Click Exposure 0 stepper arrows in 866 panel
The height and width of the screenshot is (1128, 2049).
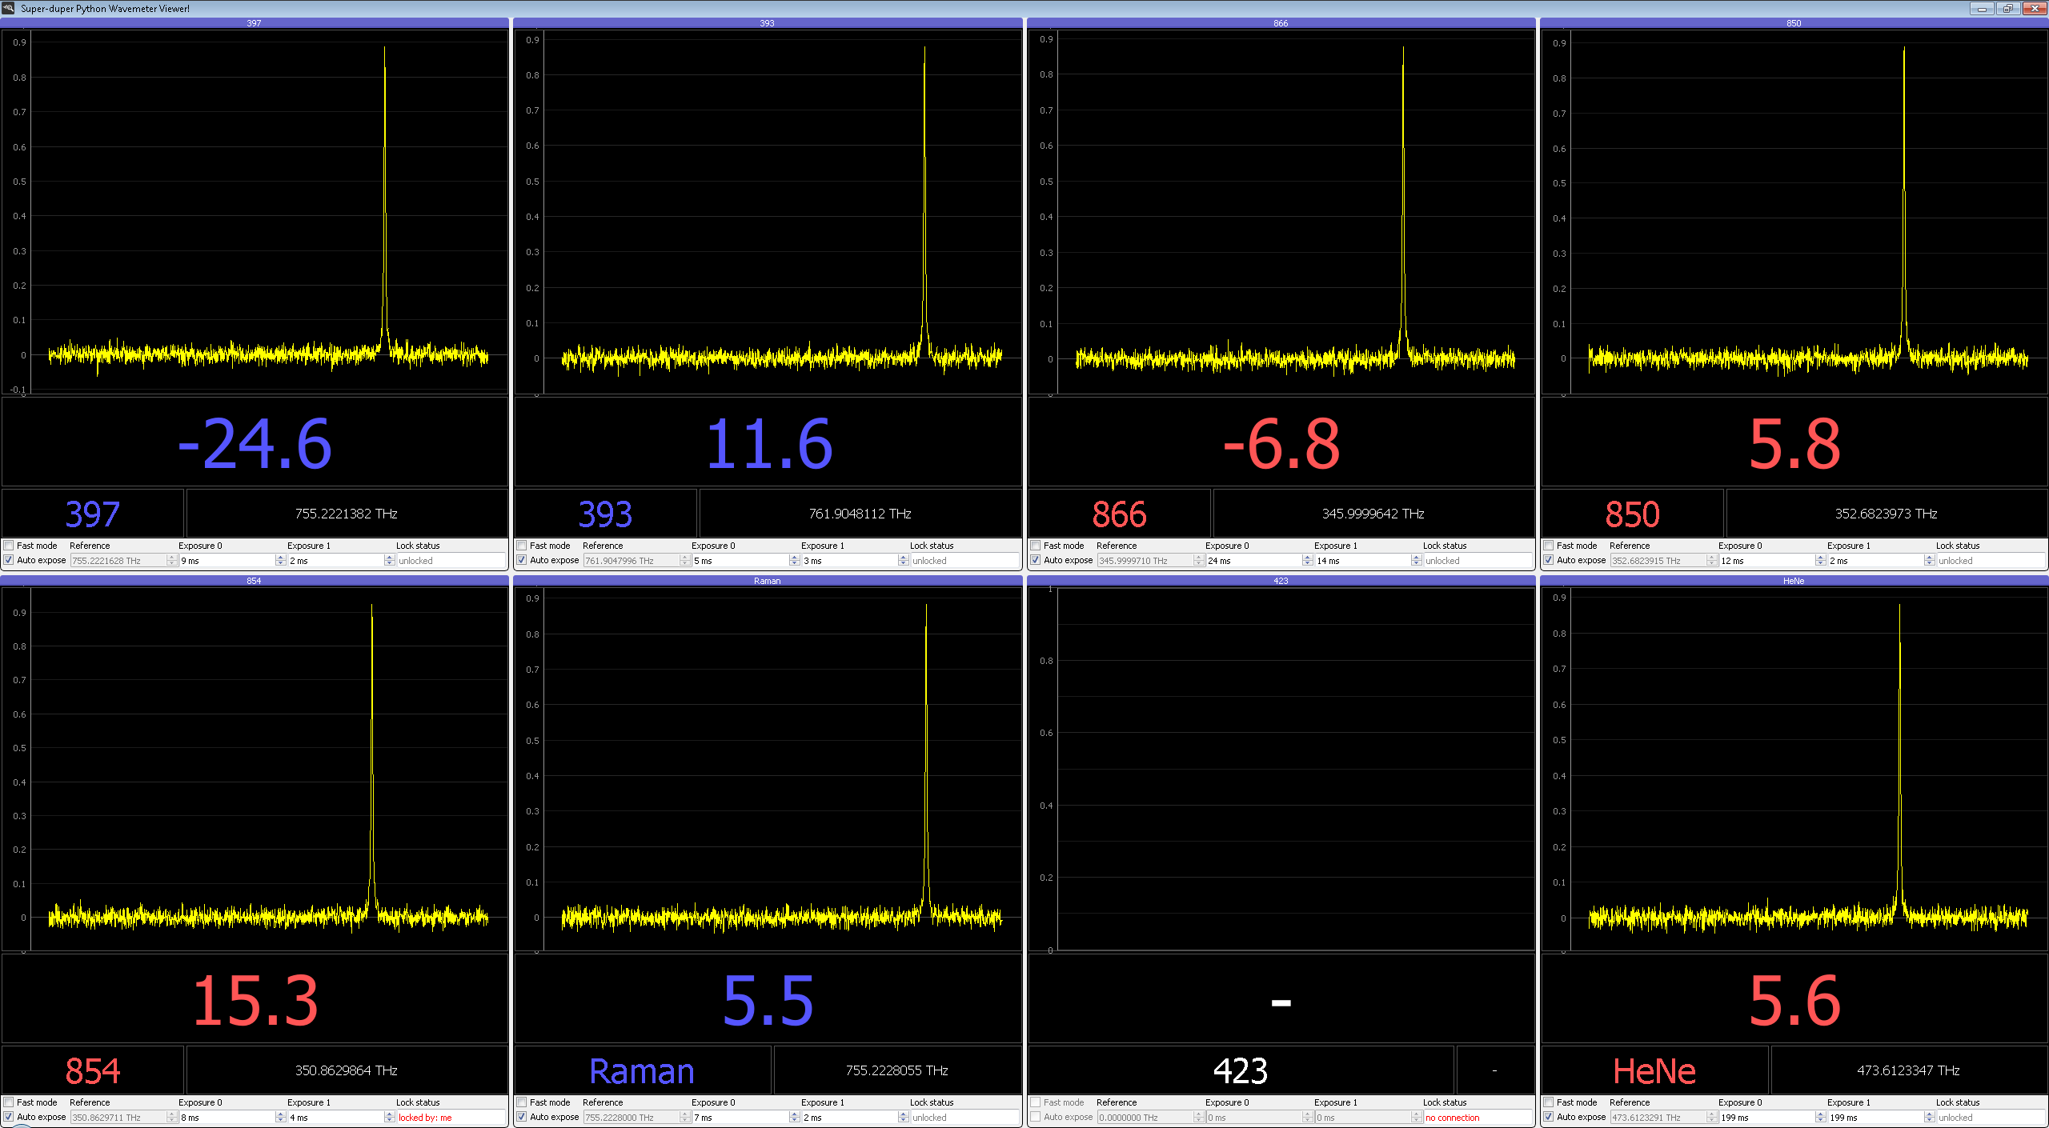(x=1308, y=561)
